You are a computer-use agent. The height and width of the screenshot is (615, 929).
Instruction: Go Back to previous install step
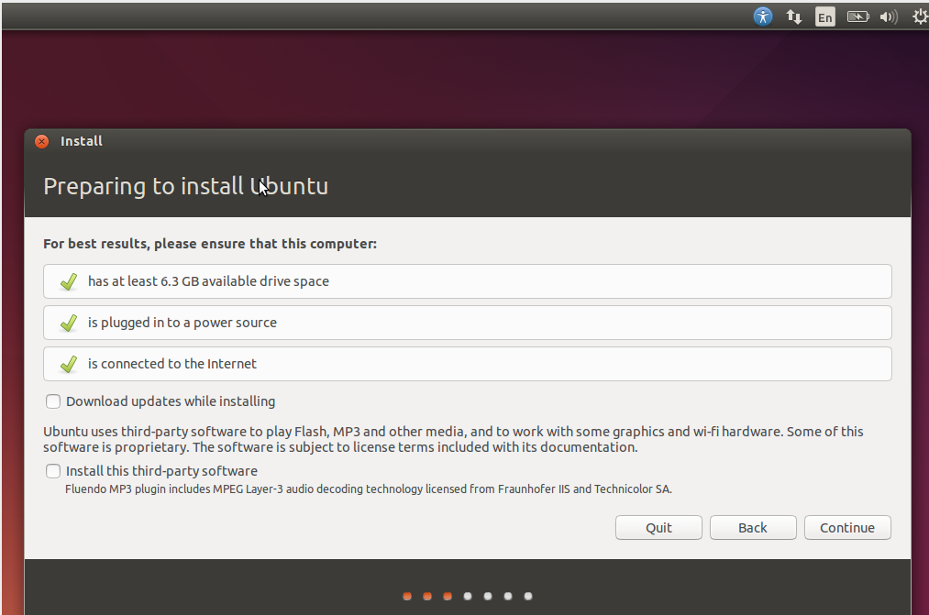click(752, 527)
